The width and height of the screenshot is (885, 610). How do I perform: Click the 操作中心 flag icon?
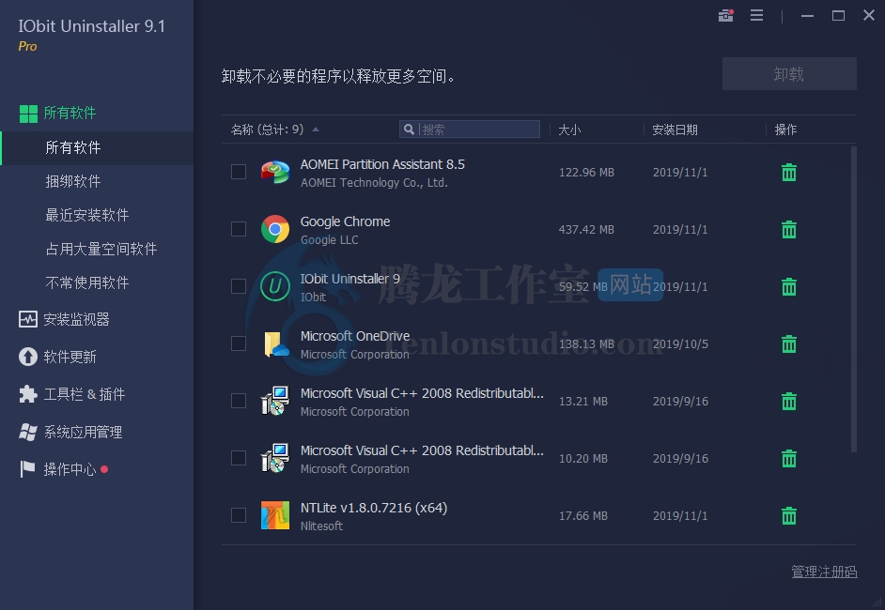coord(27,469)
